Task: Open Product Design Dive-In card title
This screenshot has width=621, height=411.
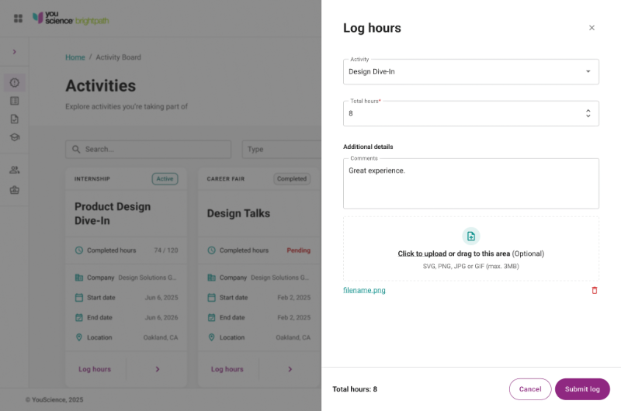Action: [x=113, y=213]
